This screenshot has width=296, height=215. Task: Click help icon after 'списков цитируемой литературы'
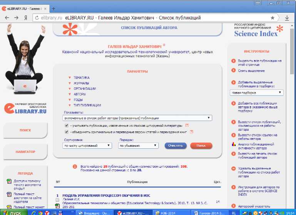pos(187,125)
